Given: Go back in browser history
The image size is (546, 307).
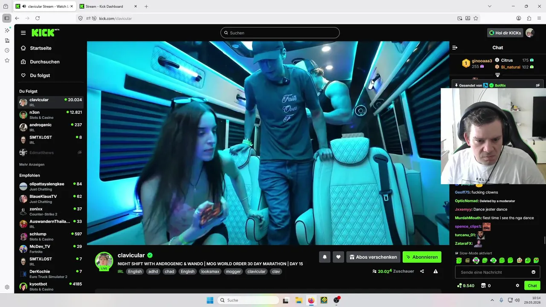Looking at the screenshot, I should click(x=17, y=18).
